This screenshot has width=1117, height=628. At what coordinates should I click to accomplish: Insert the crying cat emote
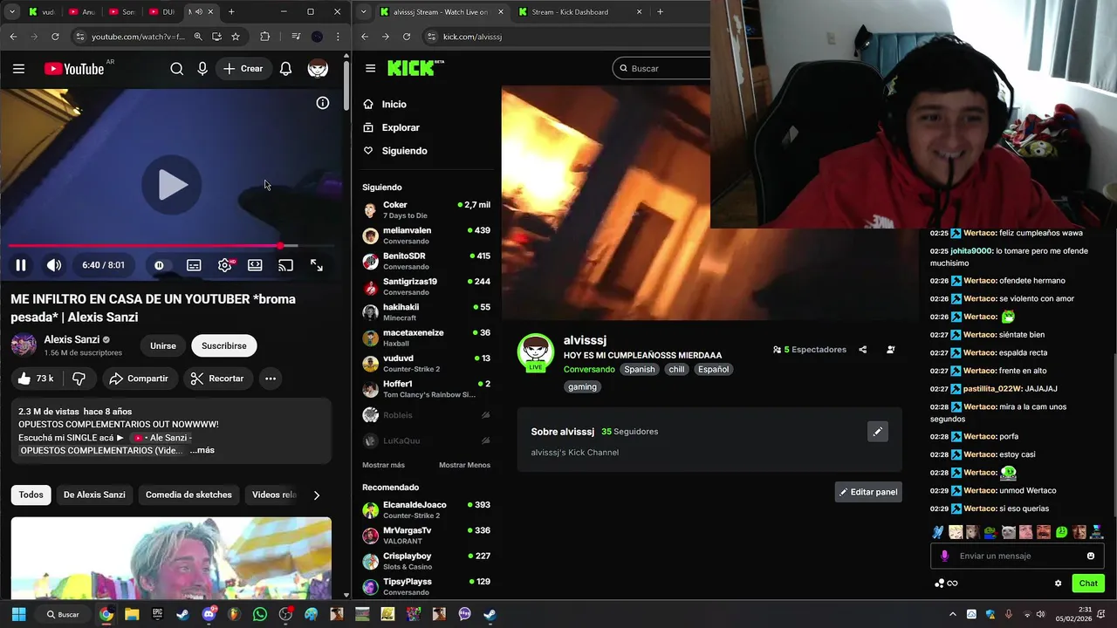pos(1009,532)
